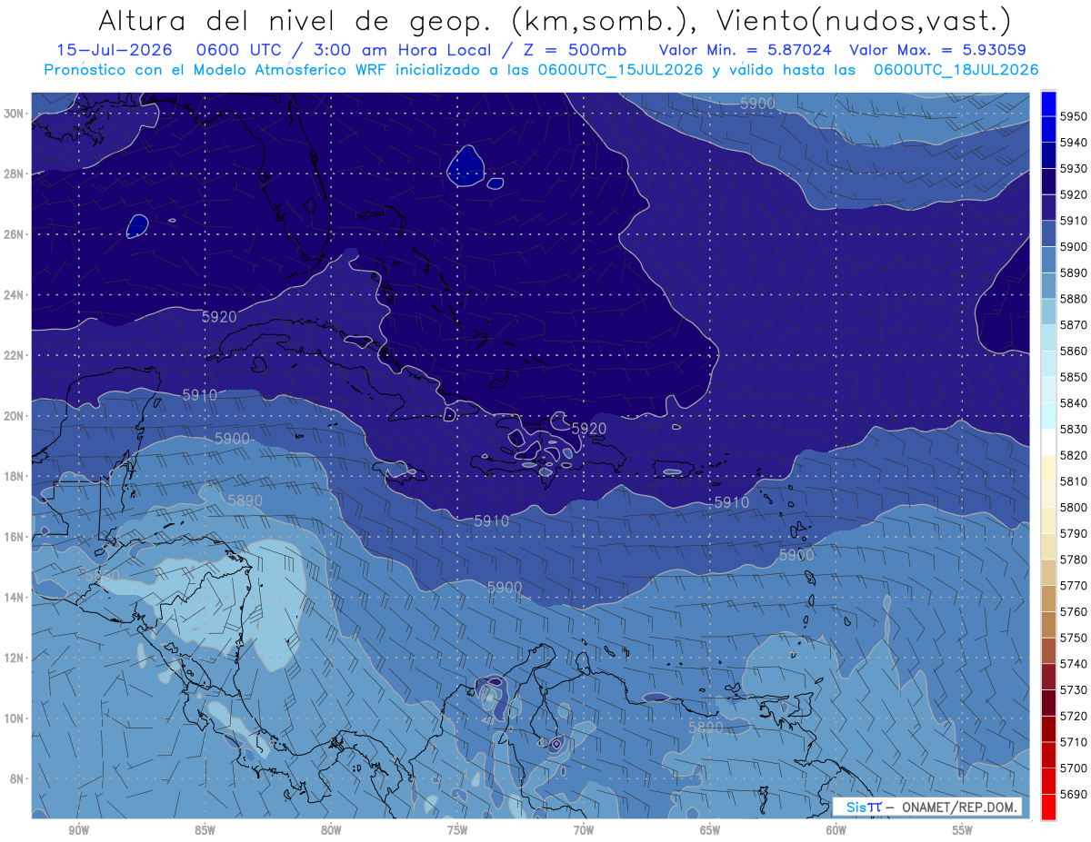The image size is (1091, 842).
Task: Click the 30N latitude axis label
Action: [x=15, y=113]
